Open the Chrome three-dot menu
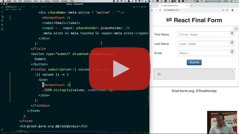 (236, 10)
